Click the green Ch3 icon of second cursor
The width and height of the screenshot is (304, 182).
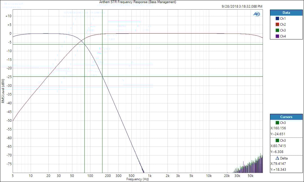pyautogui.click(x=277, y=141)
